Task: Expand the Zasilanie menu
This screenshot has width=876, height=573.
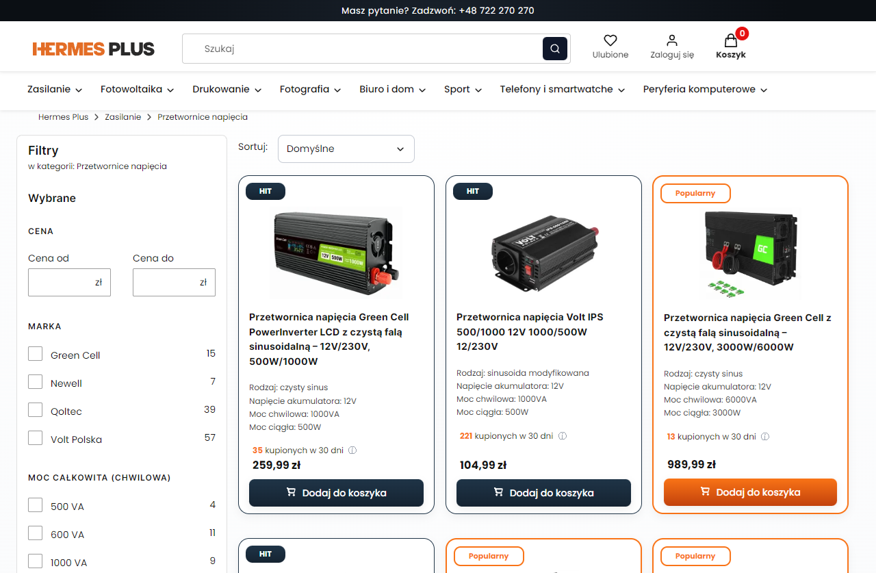Action: [55, 89]
